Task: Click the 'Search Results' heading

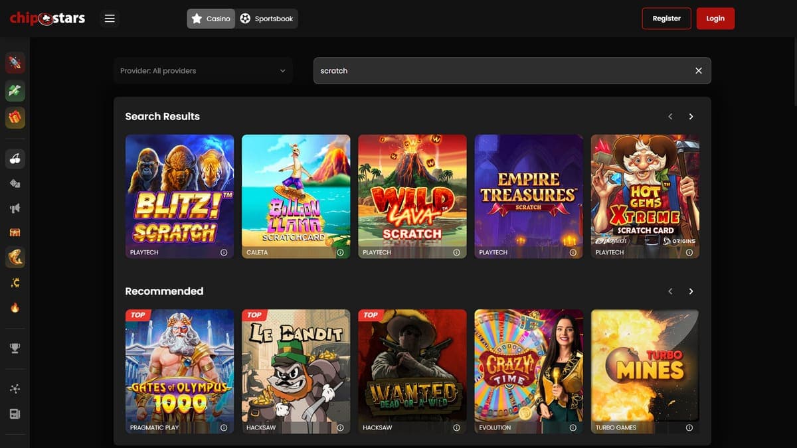Action: click(162, 116)
